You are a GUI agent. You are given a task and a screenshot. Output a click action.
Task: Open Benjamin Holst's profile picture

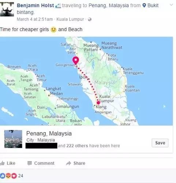click(7, 9)
